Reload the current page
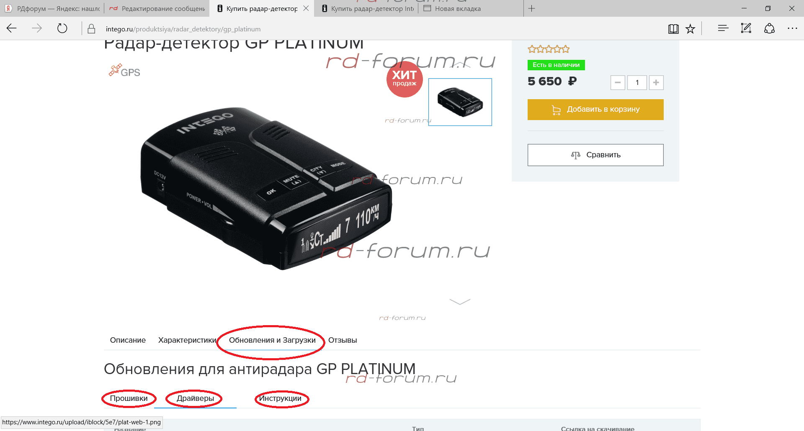This screenshot has height=431, width=804. [62, 28]
